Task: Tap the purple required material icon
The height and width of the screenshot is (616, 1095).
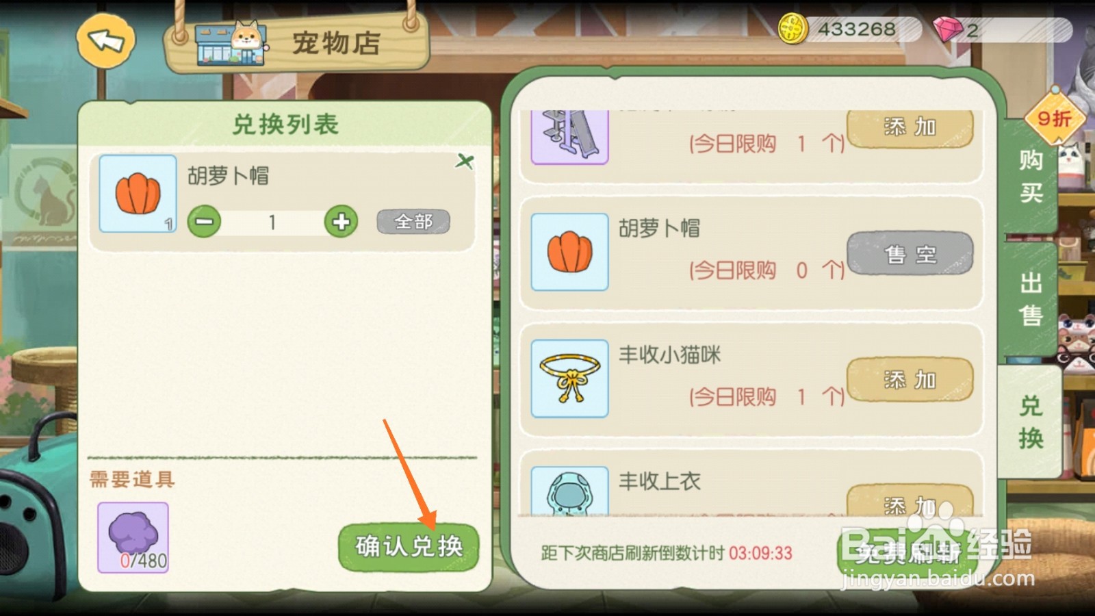Action: tap(133, 537)
